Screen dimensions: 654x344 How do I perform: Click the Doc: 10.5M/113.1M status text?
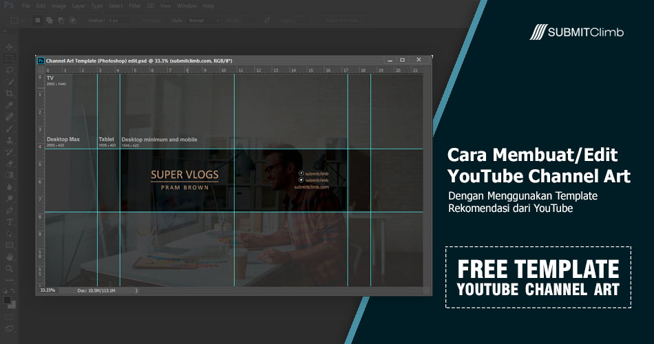point(96,290)
